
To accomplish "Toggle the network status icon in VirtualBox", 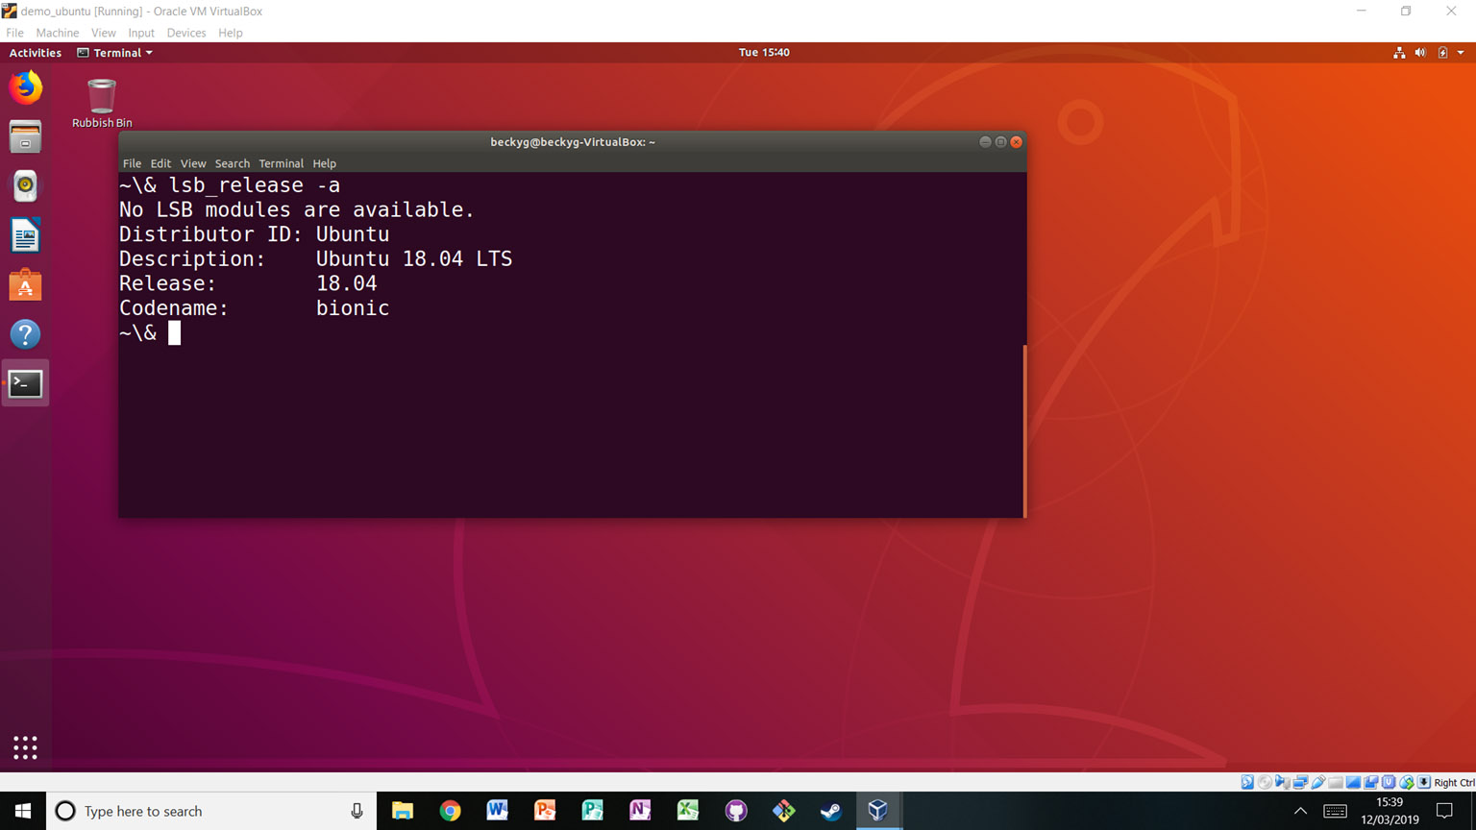I will pyautogui.click(x=1301, y=782).
